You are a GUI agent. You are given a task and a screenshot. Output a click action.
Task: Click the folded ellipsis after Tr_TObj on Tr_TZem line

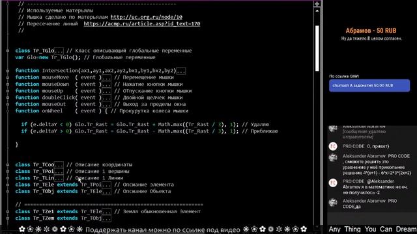click(106, 218)
